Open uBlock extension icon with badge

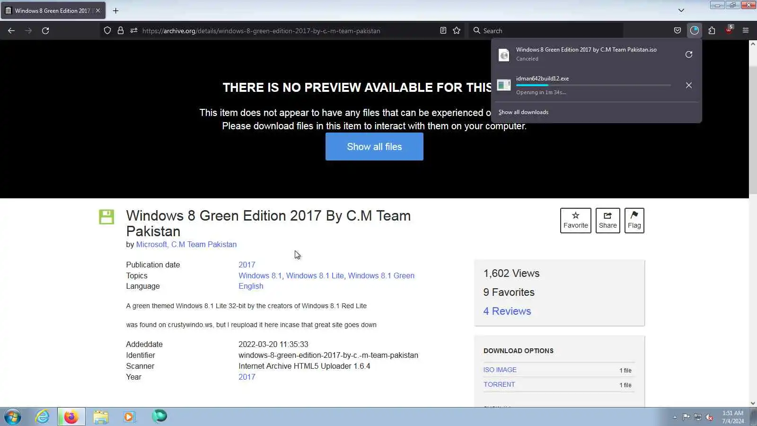tap(729, 30)
